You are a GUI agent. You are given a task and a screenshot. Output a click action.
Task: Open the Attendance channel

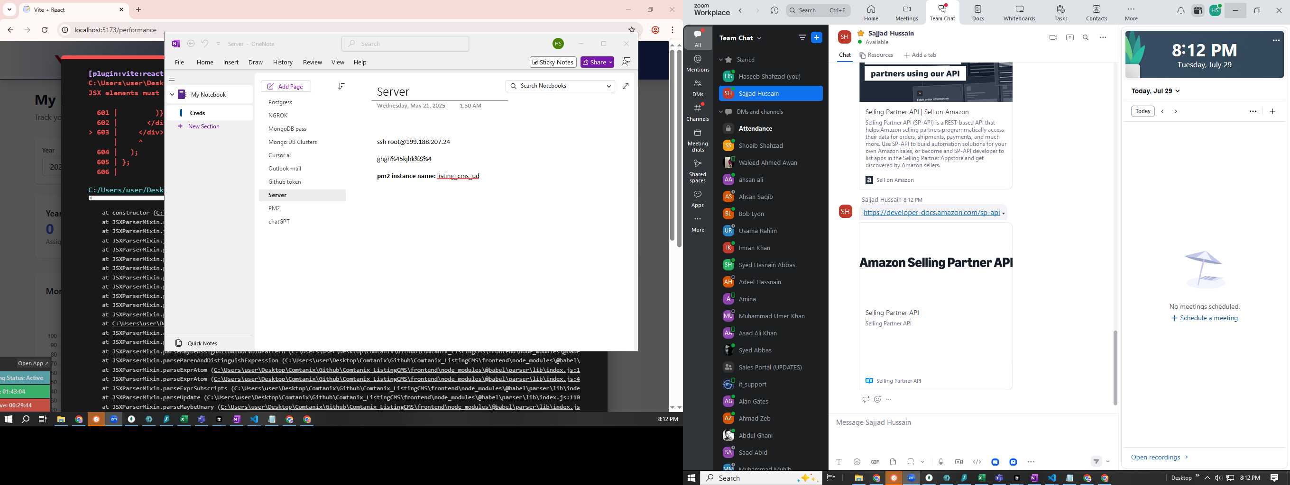(770, 128)
